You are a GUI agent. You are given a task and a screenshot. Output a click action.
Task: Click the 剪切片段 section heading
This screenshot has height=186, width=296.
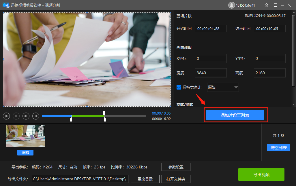184,16
